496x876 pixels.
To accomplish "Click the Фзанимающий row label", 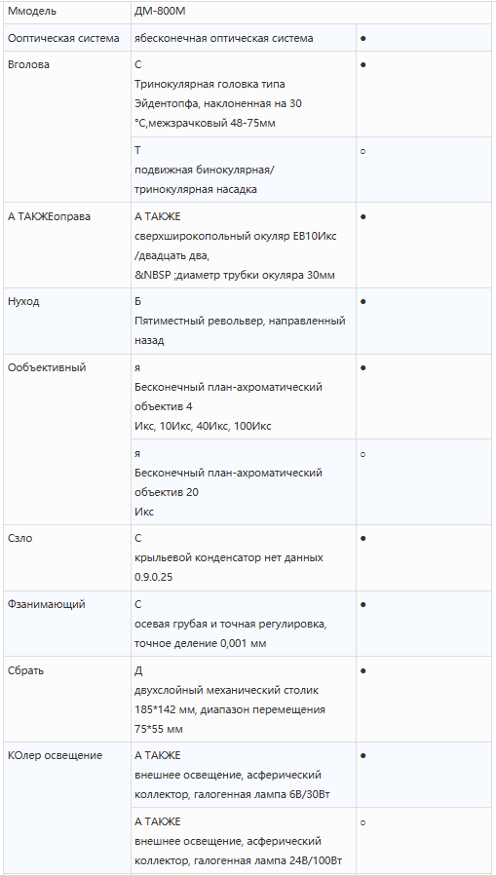I will pyautogui.click(x=47, y=604).
